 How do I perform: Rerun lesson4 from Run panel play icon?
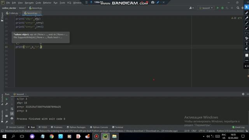tap(7, 99)
